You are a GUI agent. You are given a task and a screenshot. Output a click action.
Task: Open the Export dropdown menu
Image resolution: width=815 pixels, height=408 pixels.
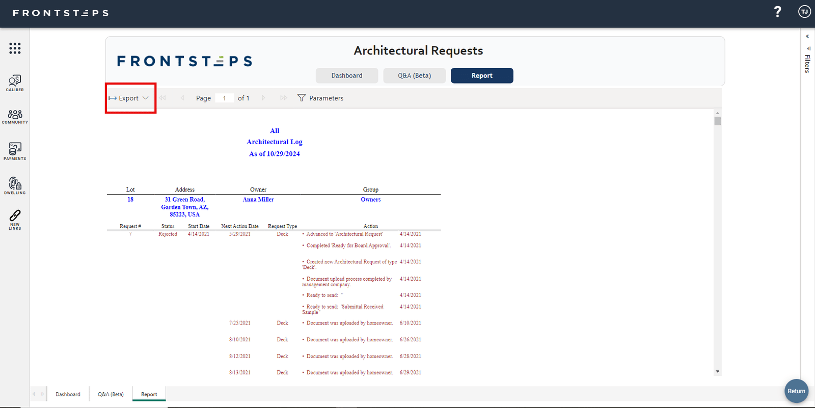coord(129,98)
